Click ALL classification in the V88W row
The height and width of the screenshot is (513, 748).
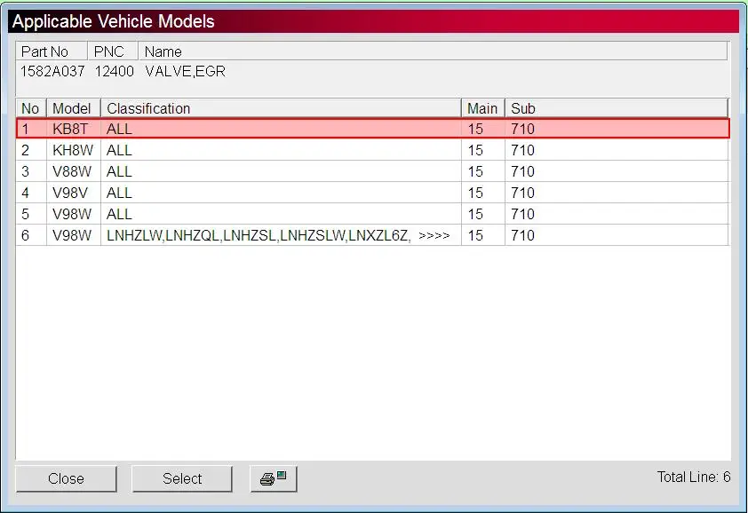pyautogui.click(x=119, y=171)
